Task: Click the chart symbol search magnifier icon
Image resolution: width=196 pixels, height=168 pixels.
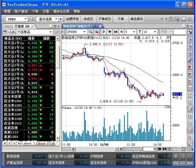Action: pos(90,32)
